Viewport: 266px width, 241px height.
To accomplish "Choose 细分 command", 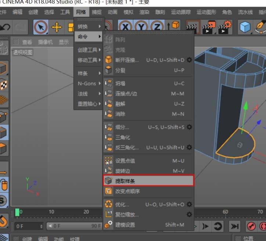I will pyautogui.click(x=148, y=127).
